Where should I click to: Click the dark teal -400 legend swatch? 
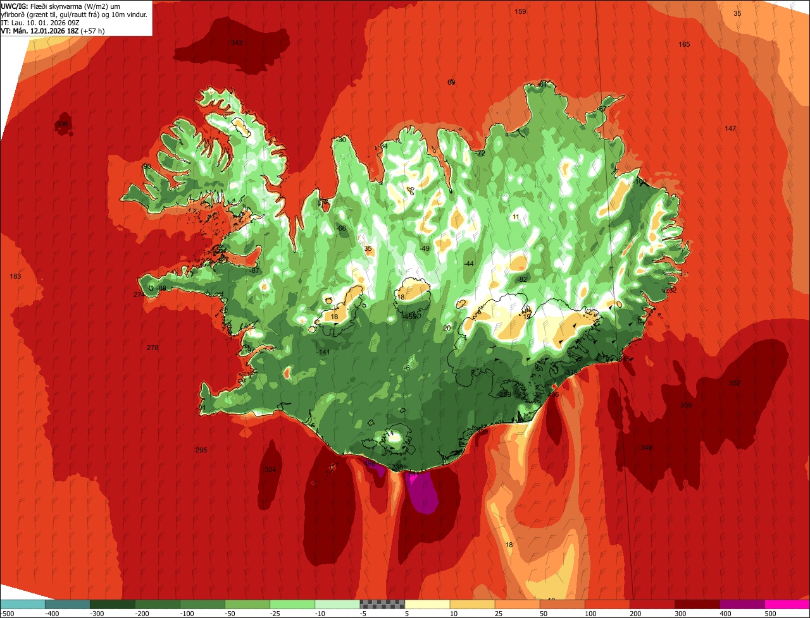tap(67, 604)
